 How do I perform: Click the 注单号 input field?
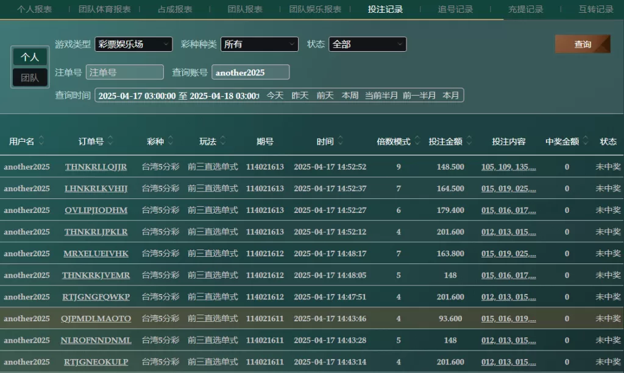[x=125, y=72]
